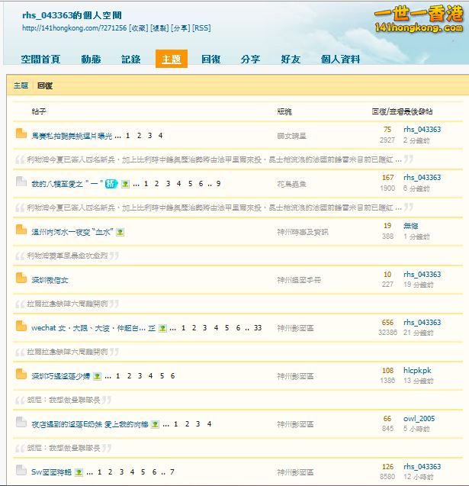Click the [RSS] feed link
Image resolution: width=469 pixels, height=486 pixels.
pos(201,28)
